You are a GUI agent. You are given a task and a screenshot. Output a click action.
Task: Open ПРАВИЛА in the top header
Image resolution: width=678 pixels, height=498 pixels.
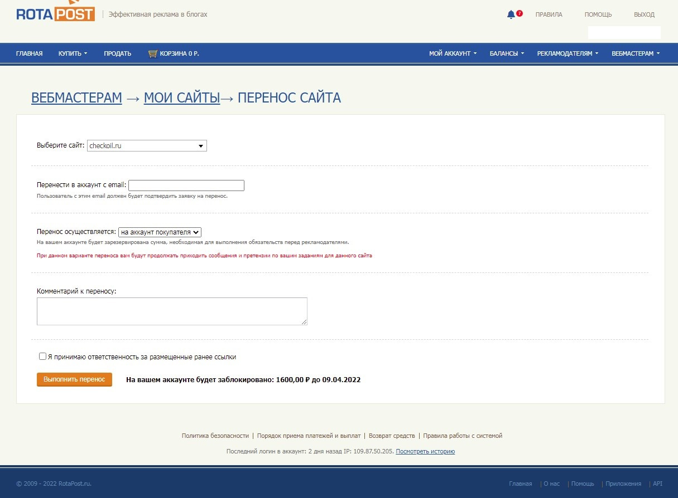pos(549,14)
